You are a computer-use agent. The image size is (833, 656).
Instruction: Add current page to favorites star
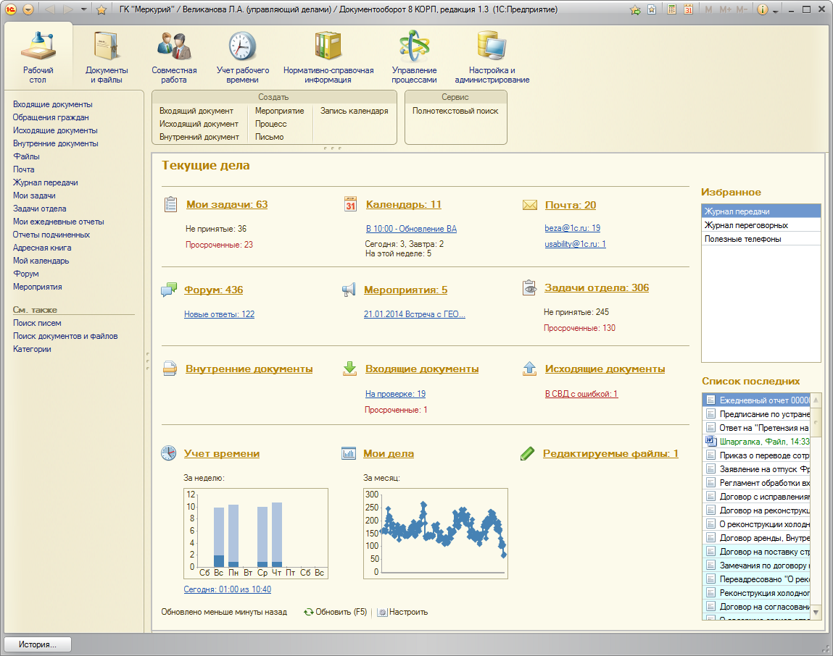pos(101,10)
